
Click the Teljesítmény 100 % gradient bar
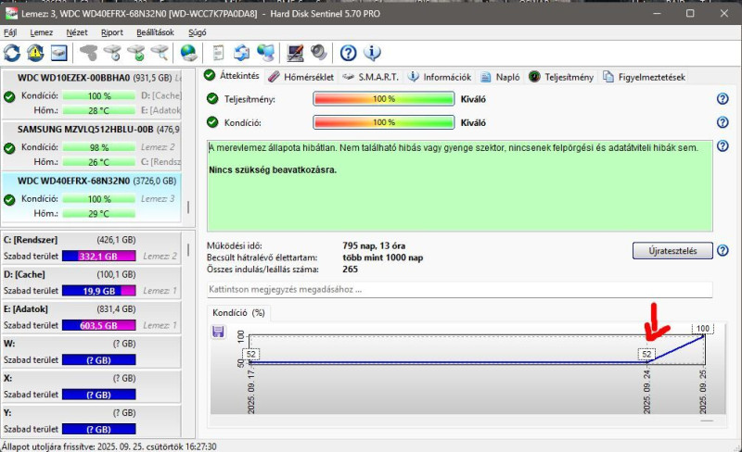pos(384,99)
